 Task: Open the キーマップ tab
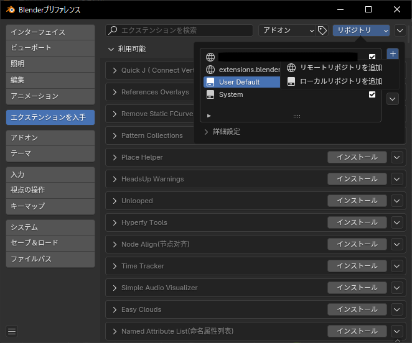tap(50, 206)
